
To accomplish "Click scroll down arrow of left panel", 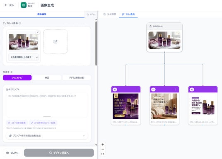I will click(96, 145).
